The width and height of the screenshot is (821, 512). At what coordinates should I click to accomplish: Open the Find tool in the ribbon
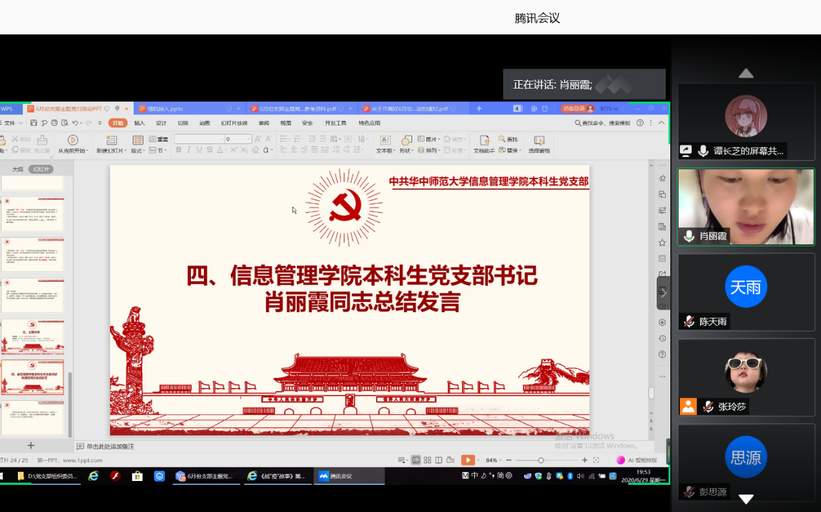[507, 138]
